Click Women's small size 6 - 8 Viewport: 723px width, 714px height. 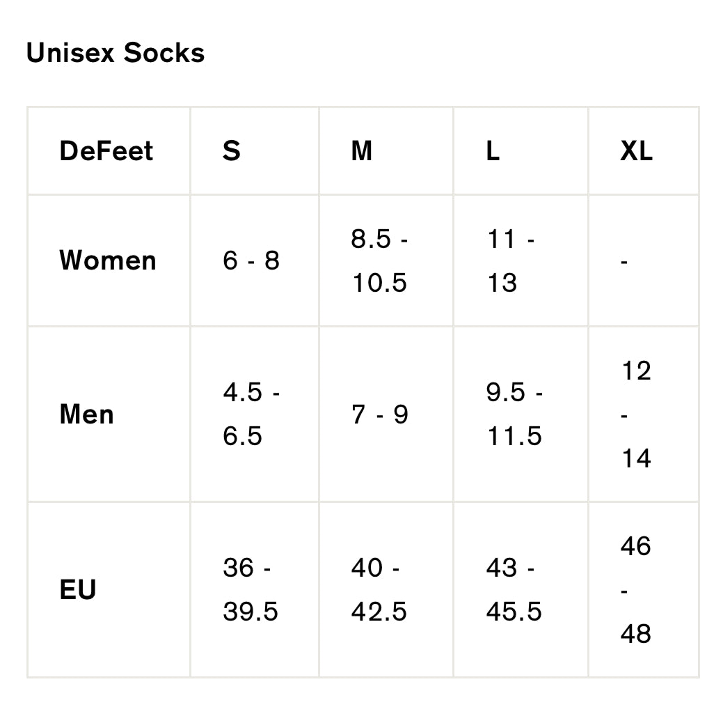tap(251, 261)
